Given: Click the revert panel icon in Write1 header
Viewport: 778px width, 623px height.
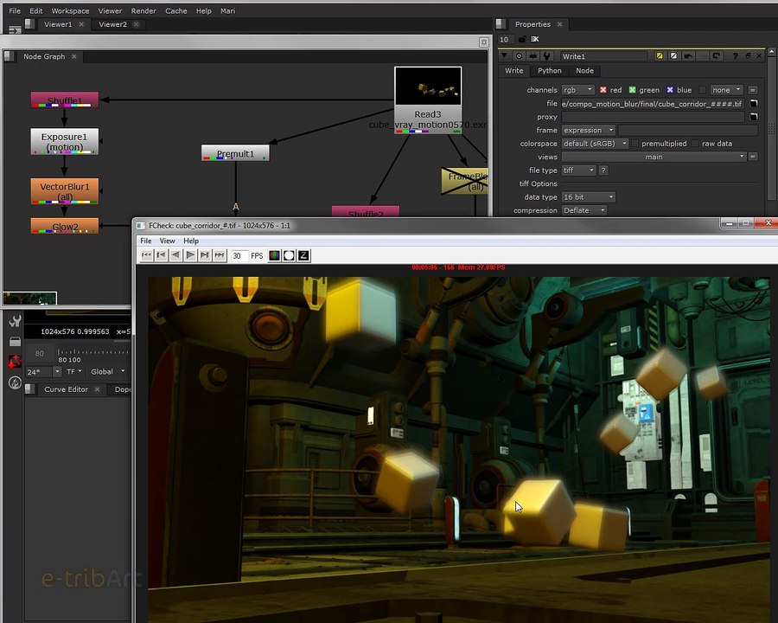Looking at the screenshot, I should [x=717, y=56].
